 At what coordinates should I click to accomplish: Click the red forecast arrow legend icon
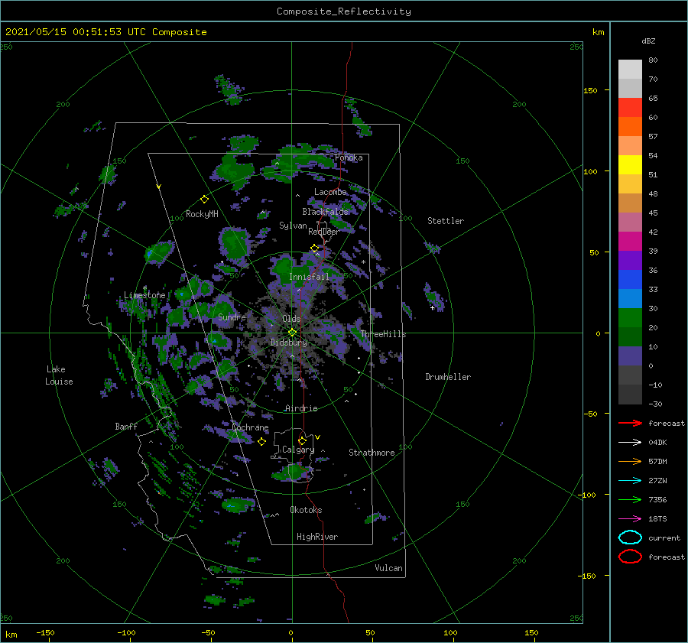[630, 423]
